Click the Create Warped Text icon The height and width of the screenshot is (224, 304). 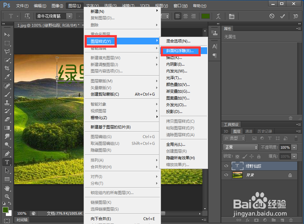tap(219, 15)
